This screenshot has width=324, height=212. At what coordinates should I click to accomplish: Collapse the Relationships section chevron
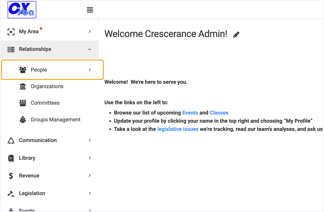(x=90, y=49)
